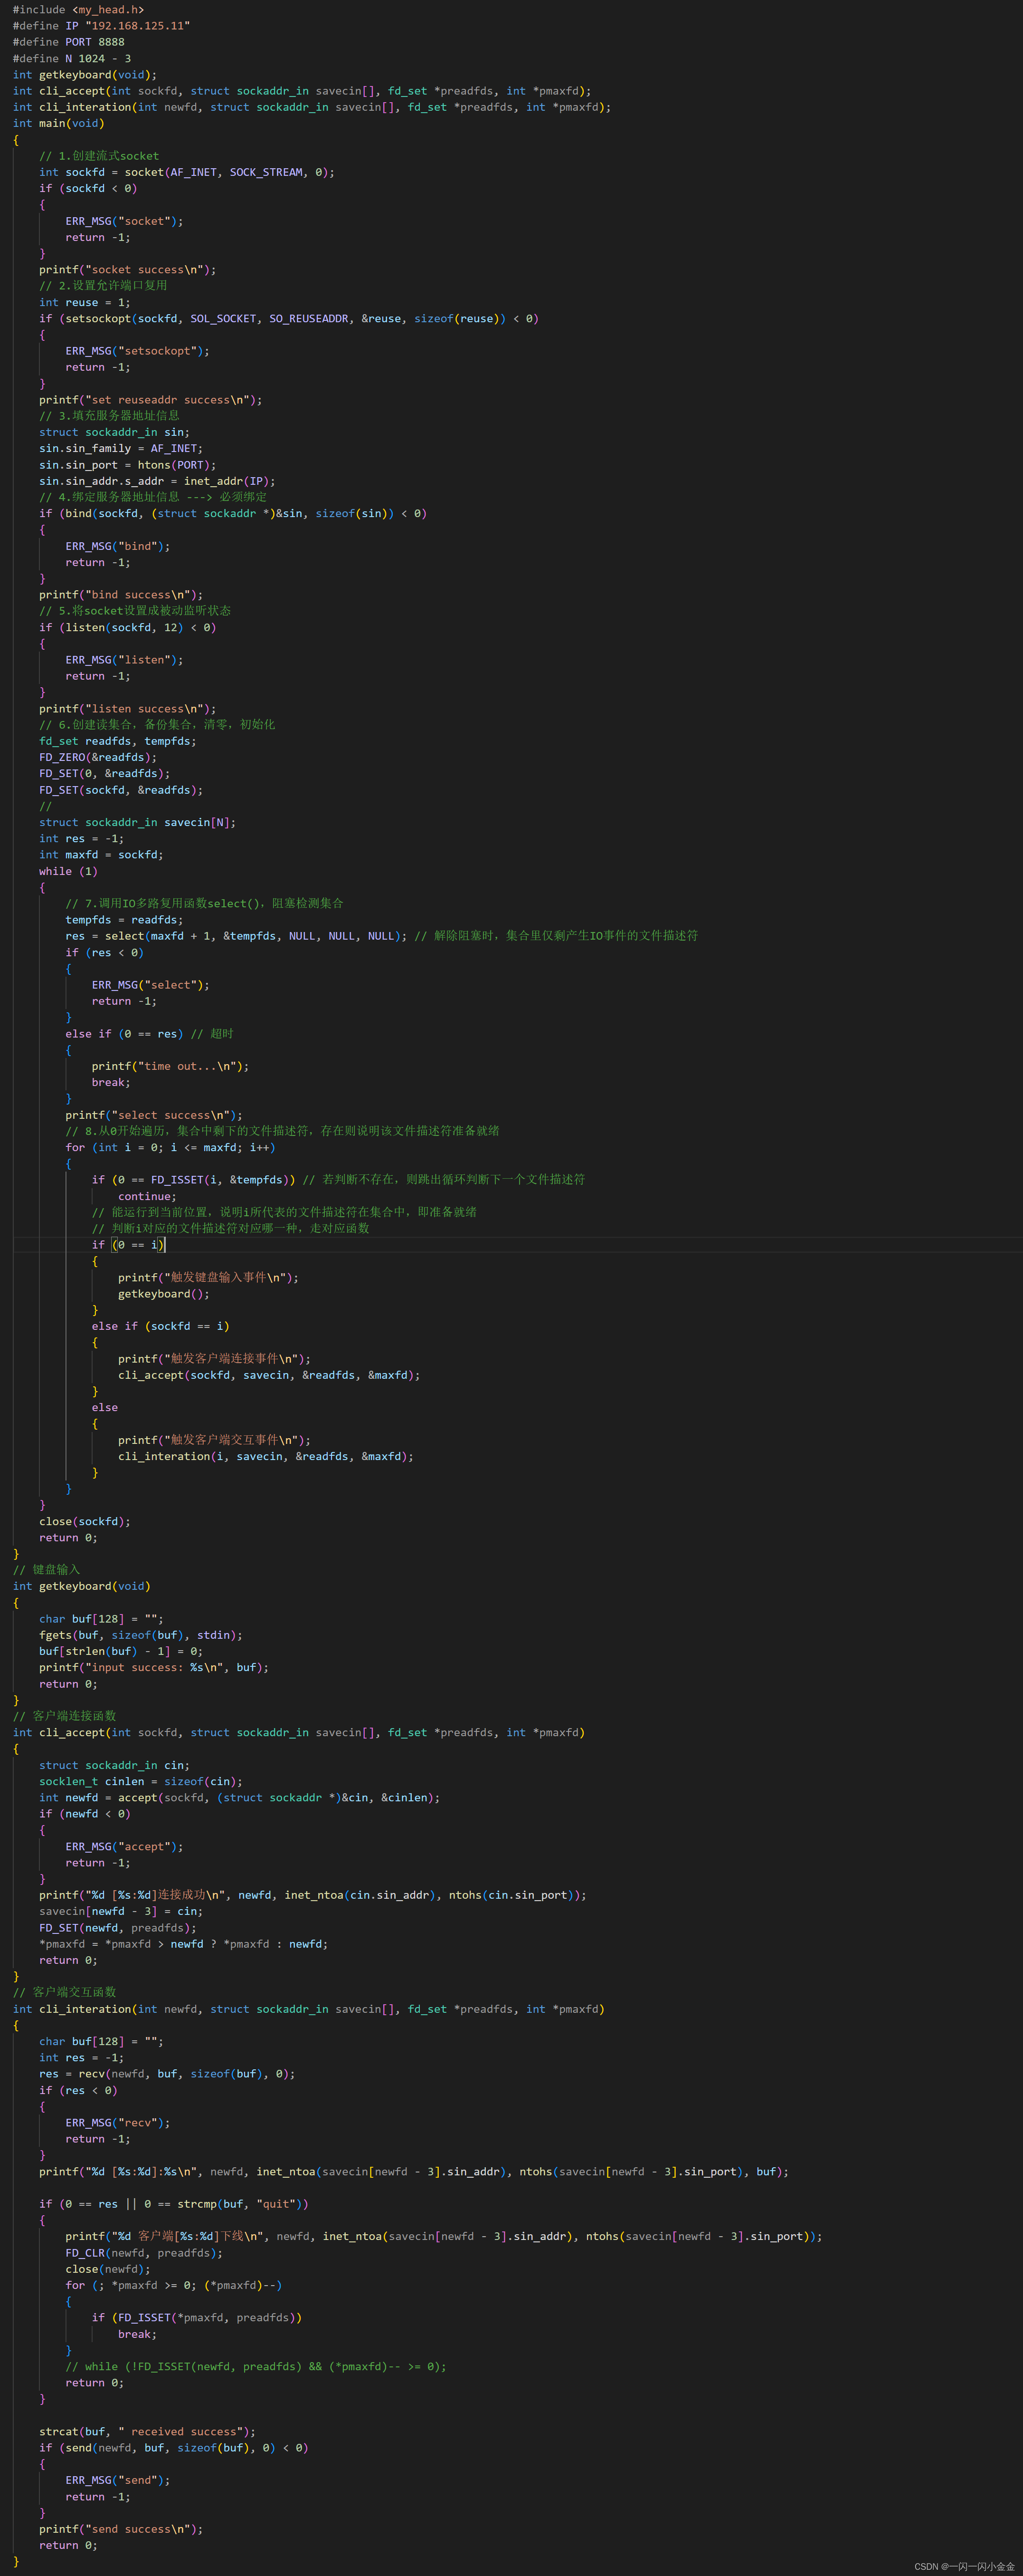Click the res = recv(newfd, buf, ...) line
Image resolution: width=1023 pixels, height=2576 pixels.
click(167, 2074)
